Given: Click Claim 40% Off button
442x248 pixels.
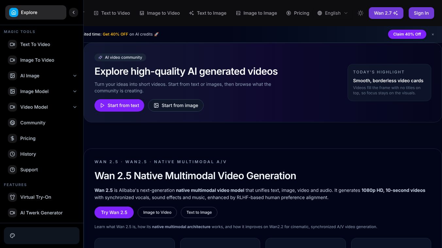Looking at the screenshot, I should [407, 34].
